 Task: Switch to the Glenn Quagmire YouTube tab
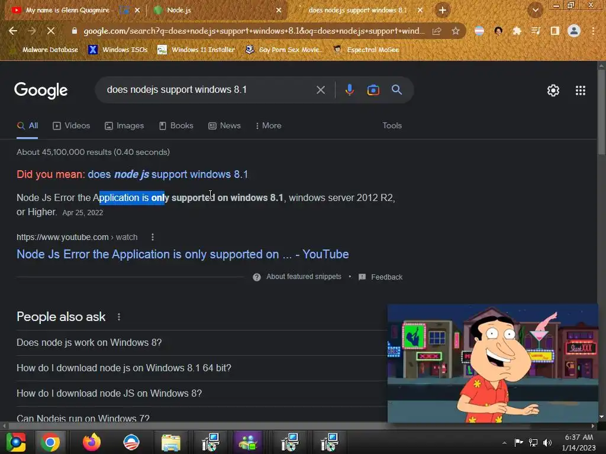click(67, 10)
